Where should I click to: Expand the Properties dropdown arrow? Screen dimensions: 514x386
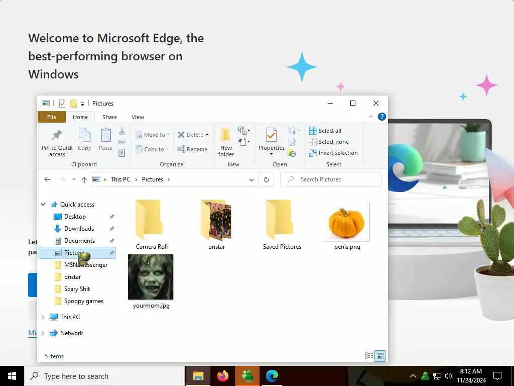(271, 154)
